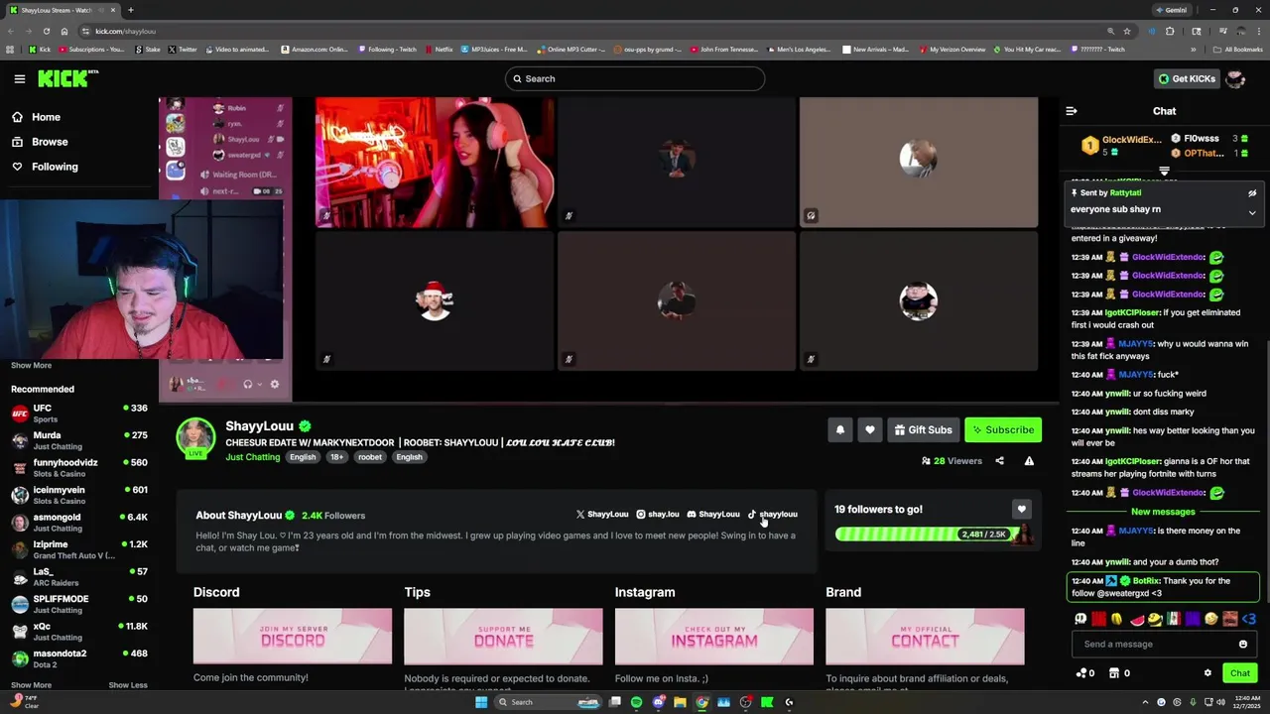The image size is (1270, 714).
Task: Insert the watermelon emote
Action: click(x=1137, y=620)
